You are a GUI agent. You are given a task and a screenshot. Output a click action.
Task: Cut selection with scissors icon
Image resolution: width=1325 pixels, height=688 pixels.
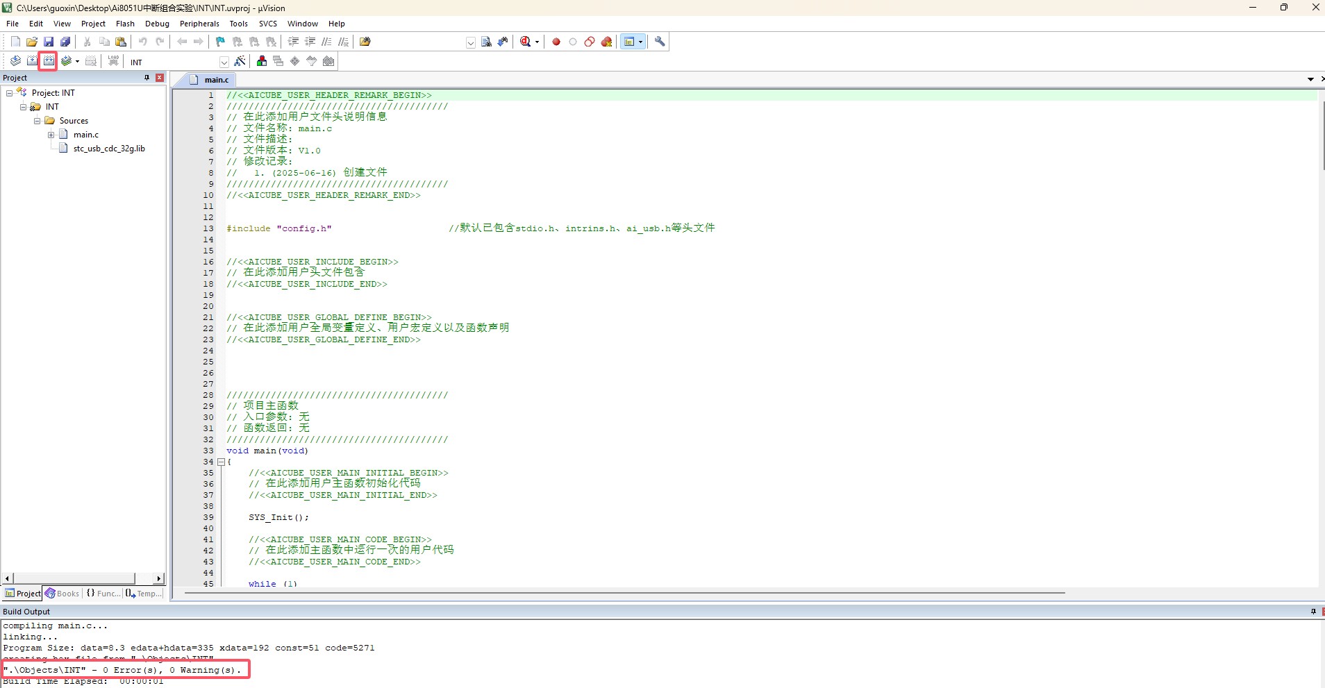coord(87,42)
